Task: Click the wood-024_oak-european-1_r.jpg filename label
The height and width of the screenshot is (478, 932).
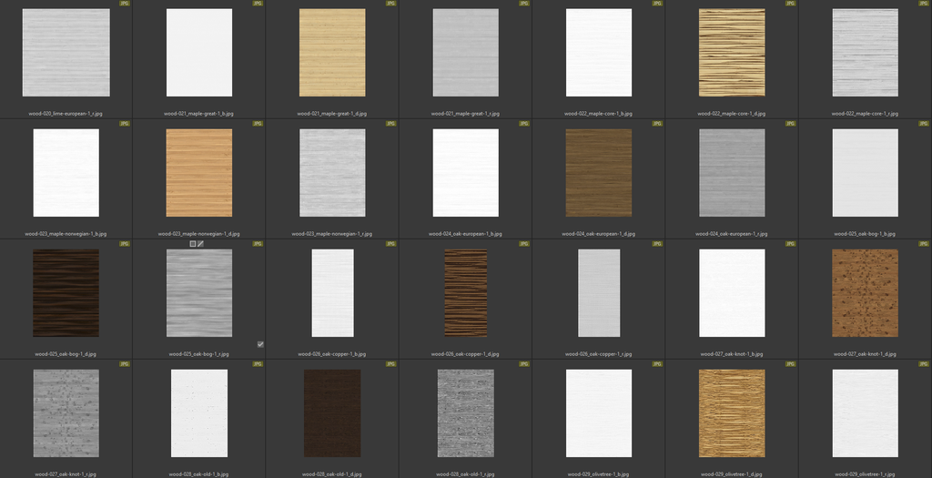Action: pyautogui.click(x=732, y=234)
